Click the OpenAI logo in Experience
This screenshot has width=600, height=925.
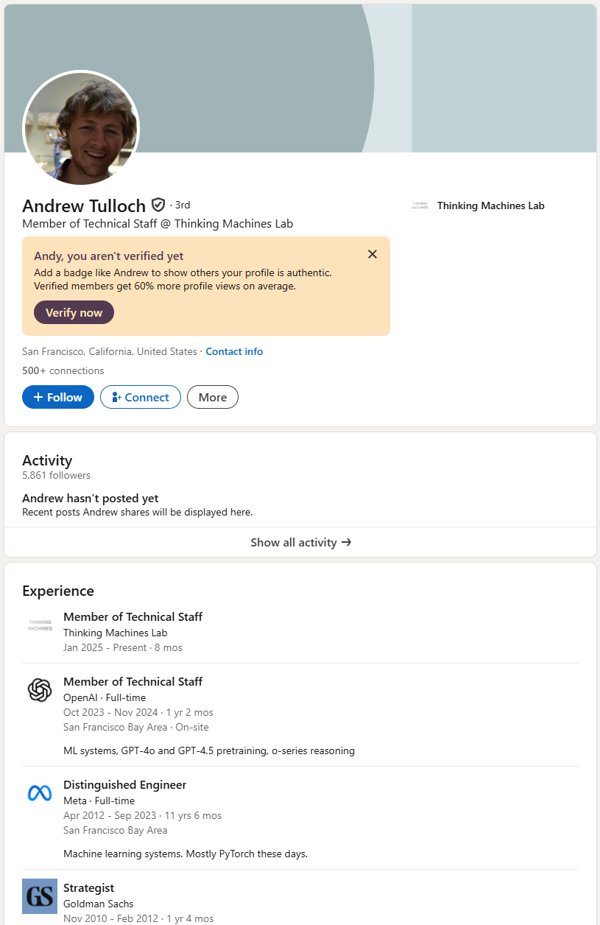(40, 690)
